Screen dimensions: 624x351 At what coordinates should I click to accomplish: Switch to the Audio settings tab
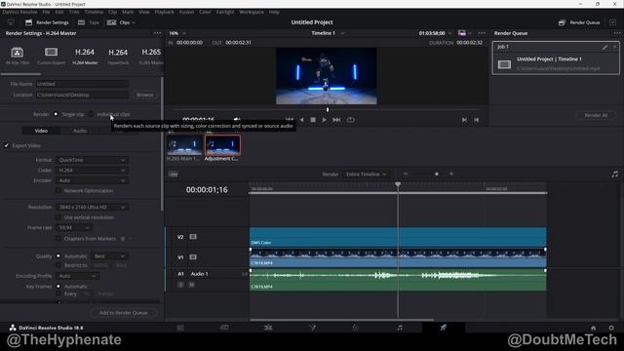click(80, 131)
